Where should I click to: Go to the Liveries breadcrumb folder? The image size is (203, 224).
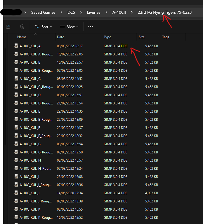tap(93, 13)
